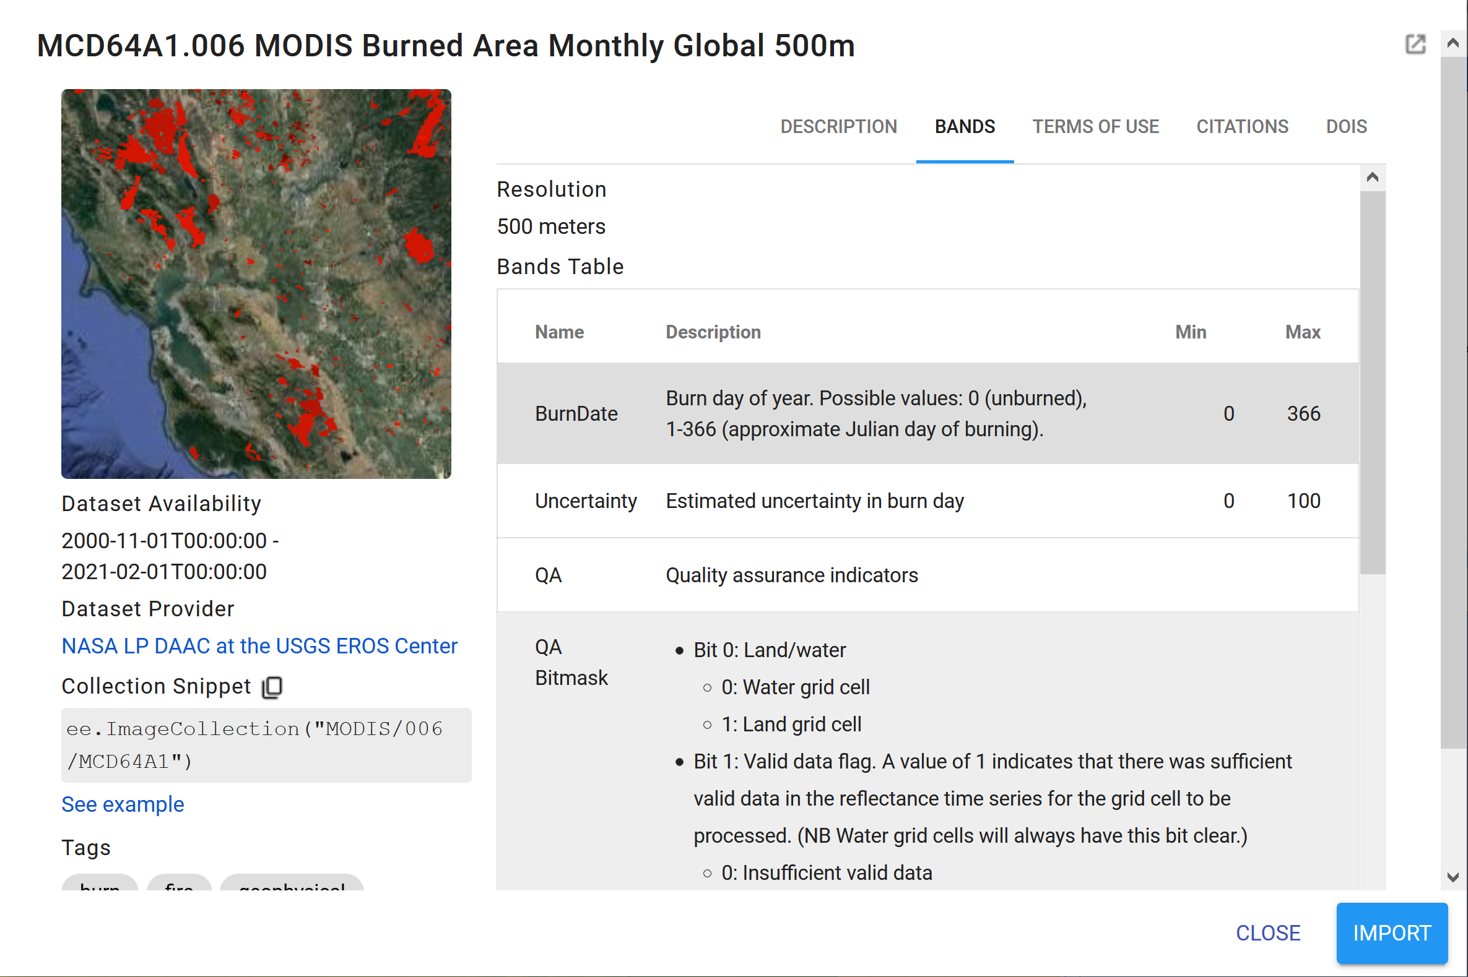Click the burn tag chip
The height and width of the screenshot is (977, 1468).
(x=100, y=885)
